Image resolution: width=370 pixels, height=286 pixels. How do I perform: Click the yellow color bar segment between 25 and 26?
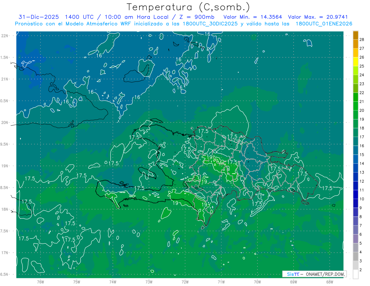[356, 62]
